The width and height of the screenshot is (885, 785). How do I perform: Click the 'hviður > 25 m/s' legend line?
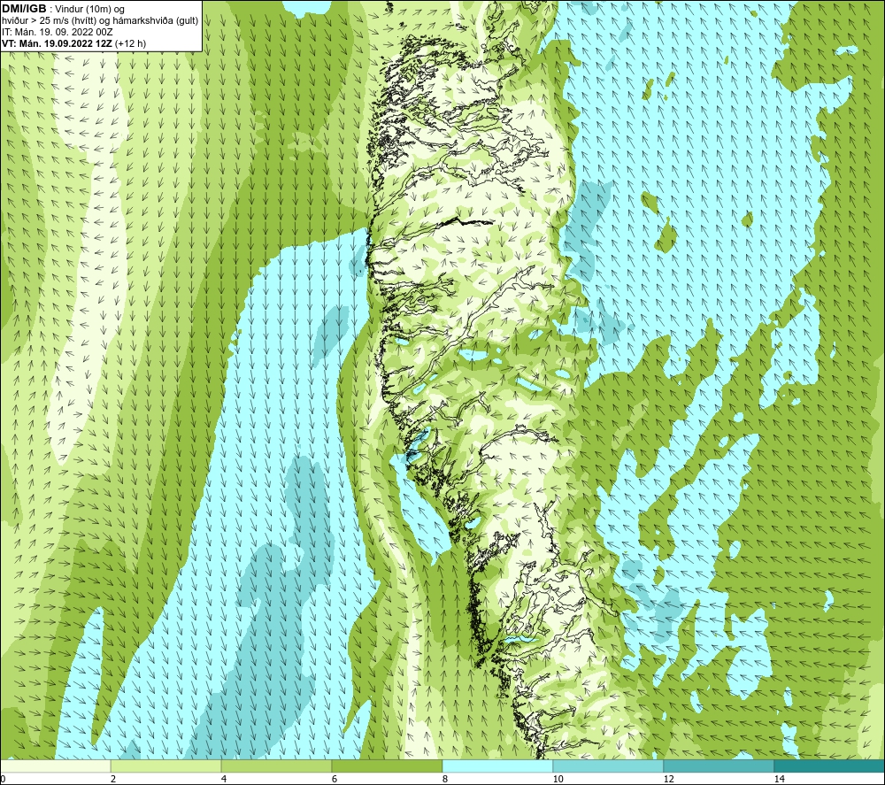click(x=100, y=20)
